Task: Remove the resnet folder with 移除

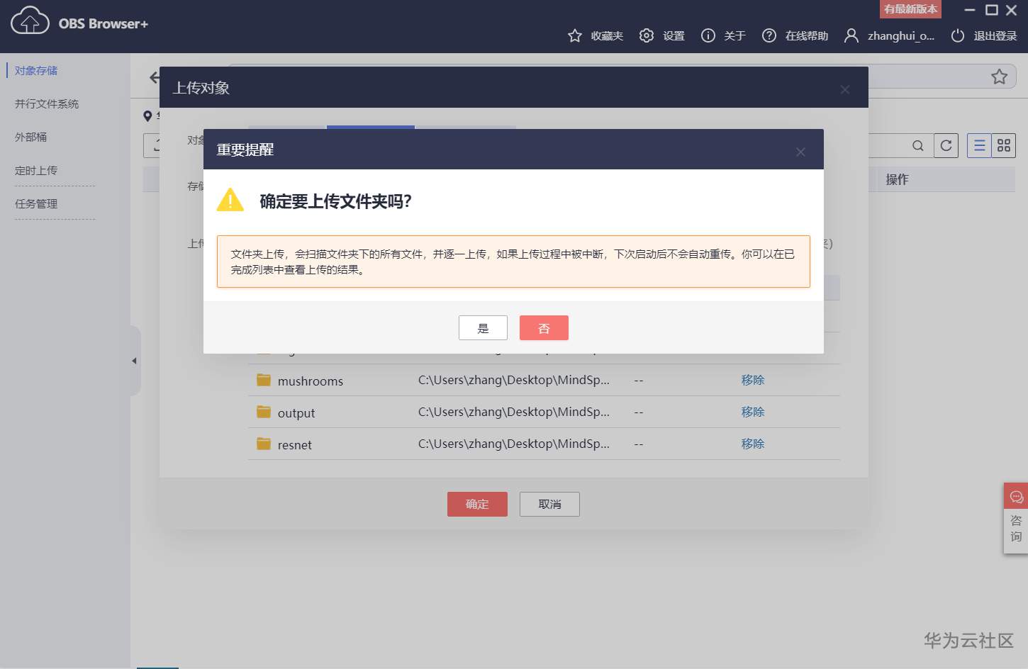Action: point(753,444)
